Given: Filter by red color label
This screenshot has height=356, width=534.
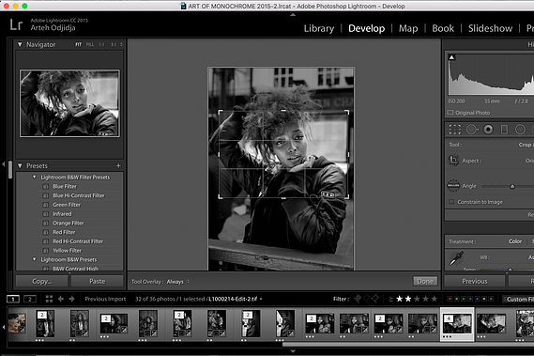Looking at the screenshot, I should tap(450, 299).
